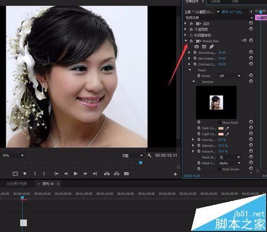267x232 pixels.
Task: Export frame with camera icon
Action: click(127, 174)
